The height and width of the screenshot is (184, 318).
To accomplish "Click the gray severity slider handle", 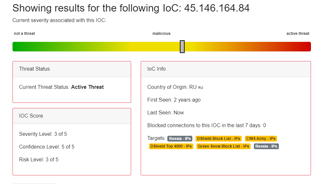I will click(x=182, y=47).
